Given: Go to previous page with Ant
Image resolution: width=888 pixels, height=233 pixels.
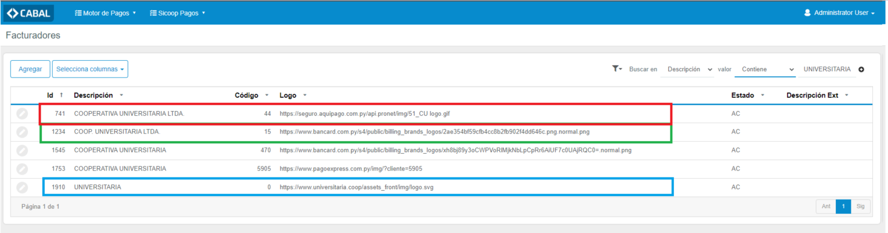Looking at the screenshot, I should coord(825,206).
